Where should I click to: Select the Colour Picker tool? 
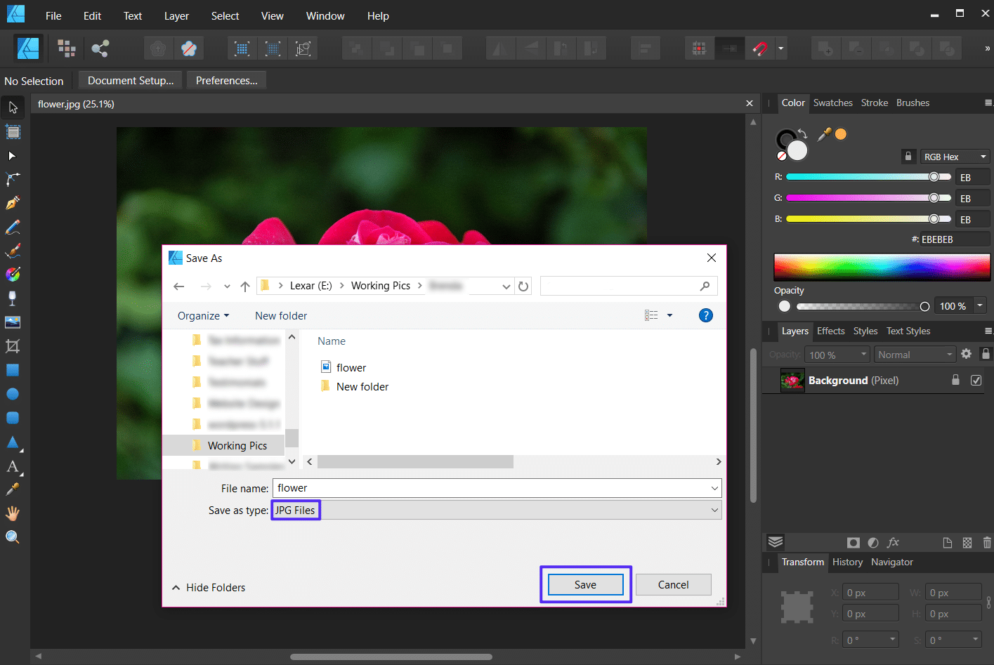[x=13, y=488]
